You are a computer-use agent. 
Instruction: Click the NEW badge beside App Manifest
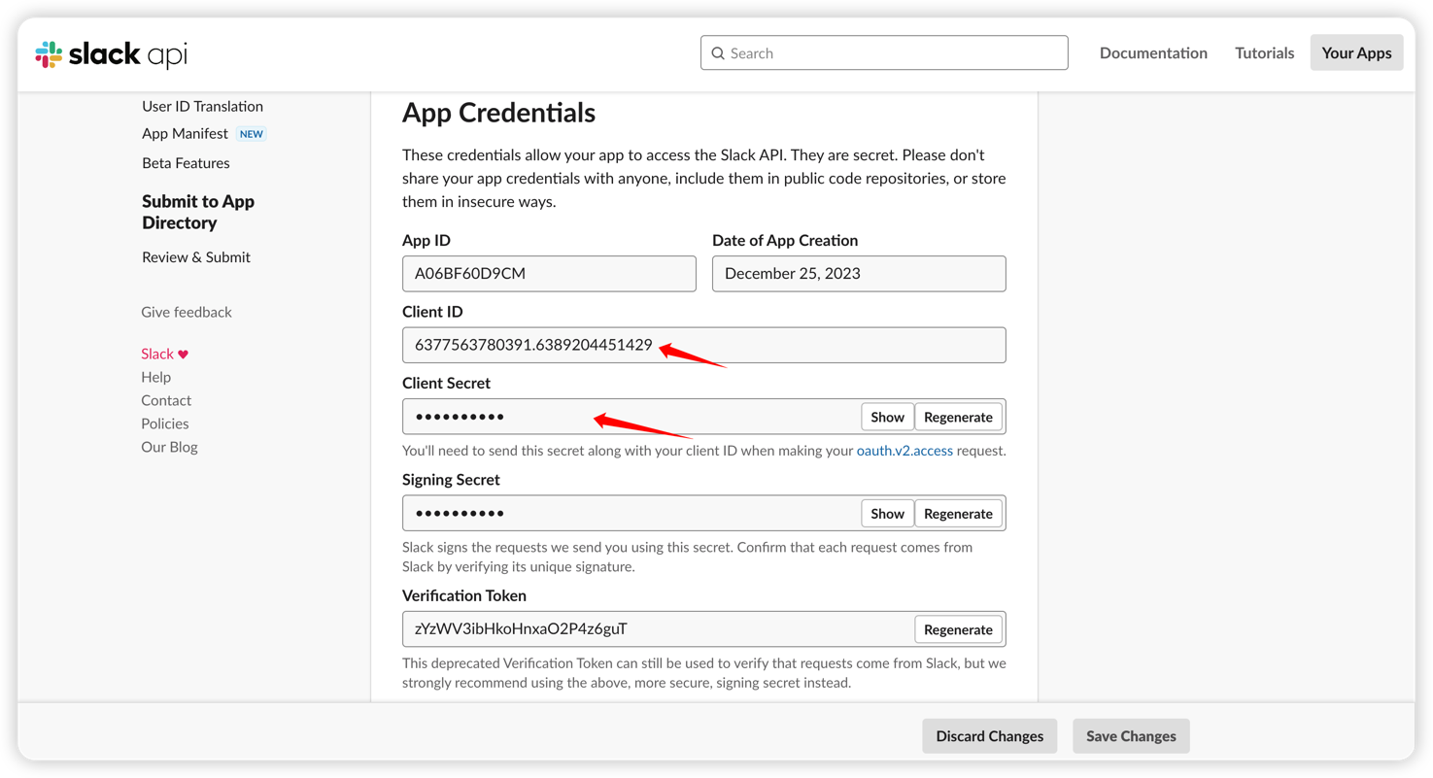[x=252, y=134]
